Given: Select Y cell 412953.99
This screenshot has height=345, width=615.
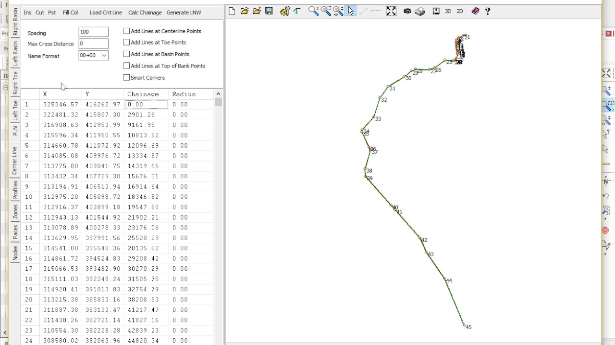Looking at the screenshot, I should (x=103, y=125).
